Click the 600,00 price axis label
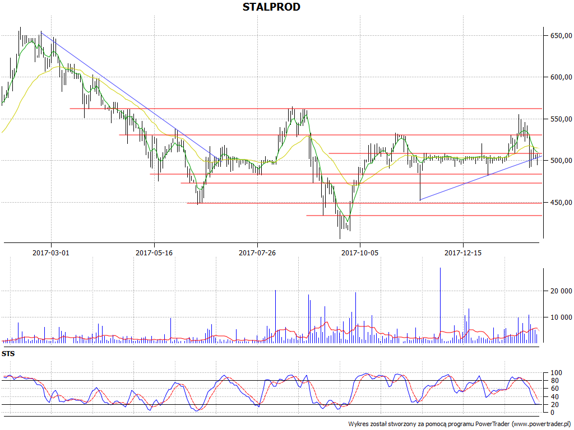 561,77
